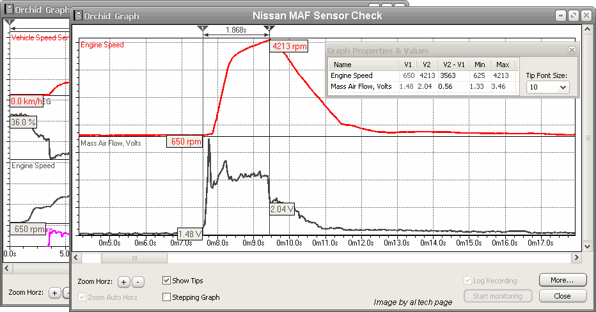Image resolution: width=596 pixels, height=312 pixels.
Task: Close the Graph Properties & Values panel
Action: pos(572,51)
